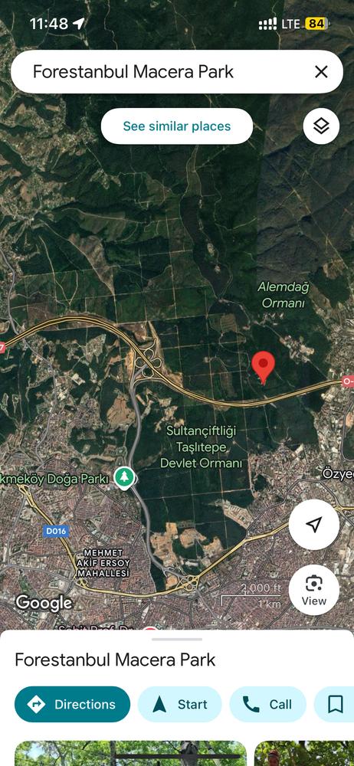Get Directions to Forestanbul Macera Park

[72, 704]
